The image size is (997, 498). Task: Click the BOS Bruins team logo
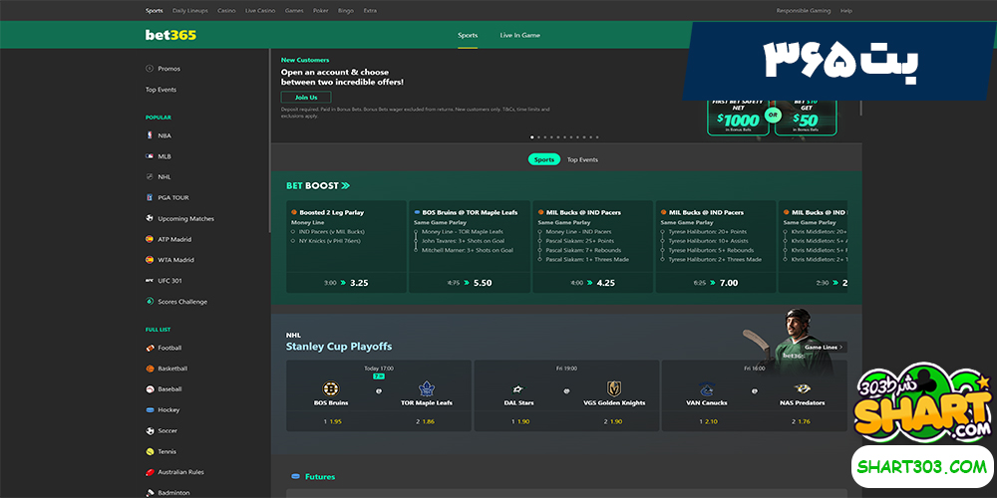click(x=331, y=388)
